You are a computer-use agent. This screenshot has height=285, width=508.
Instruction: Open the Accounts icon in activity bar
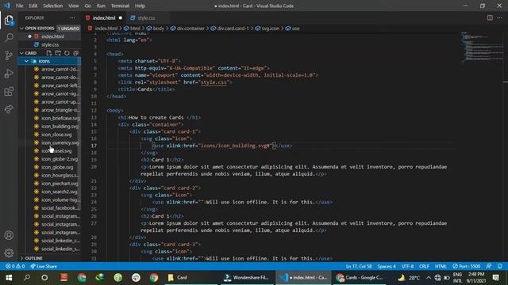[x=9, y=235]
